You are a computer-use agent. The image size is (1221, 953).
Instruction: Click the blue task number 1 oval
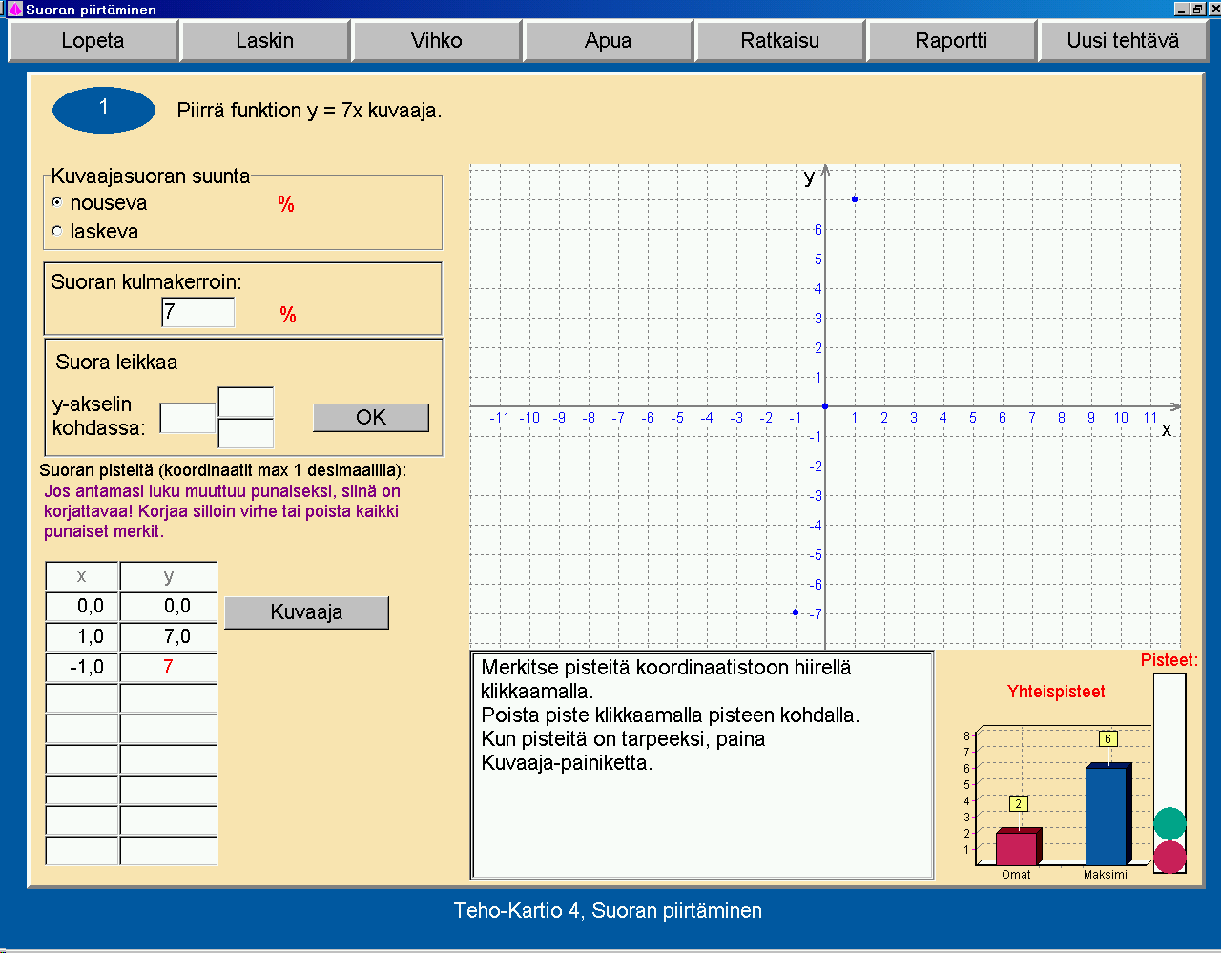coord(104,110)
